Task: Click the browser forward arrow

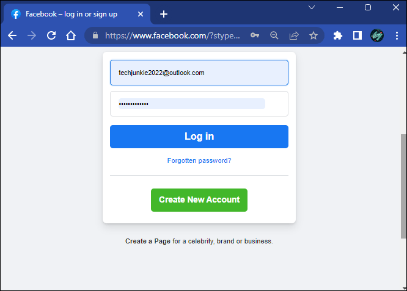Action: (x=32, y=35)
